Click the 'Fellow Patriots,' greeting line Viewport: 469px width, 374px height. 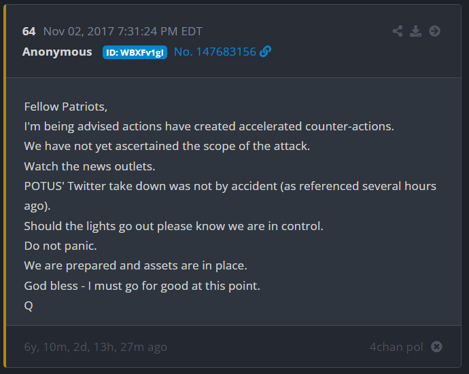66,107
